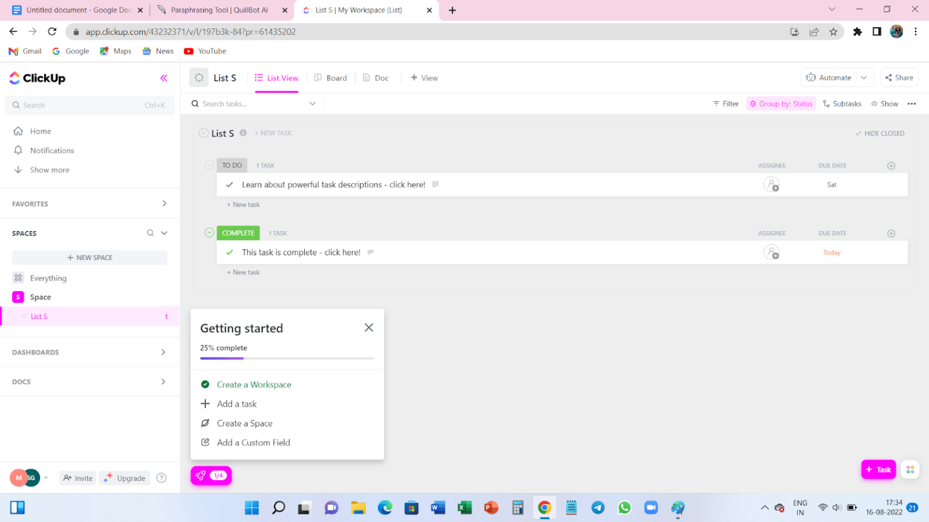Collapse the sidebar with the double chevron
The height and width of the screenshot is (522, 929).
163,77
